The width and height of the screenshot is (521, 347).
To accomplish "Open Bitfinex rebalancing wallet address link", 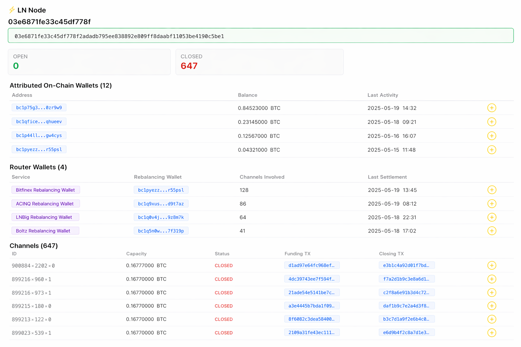I will point(161,190).
